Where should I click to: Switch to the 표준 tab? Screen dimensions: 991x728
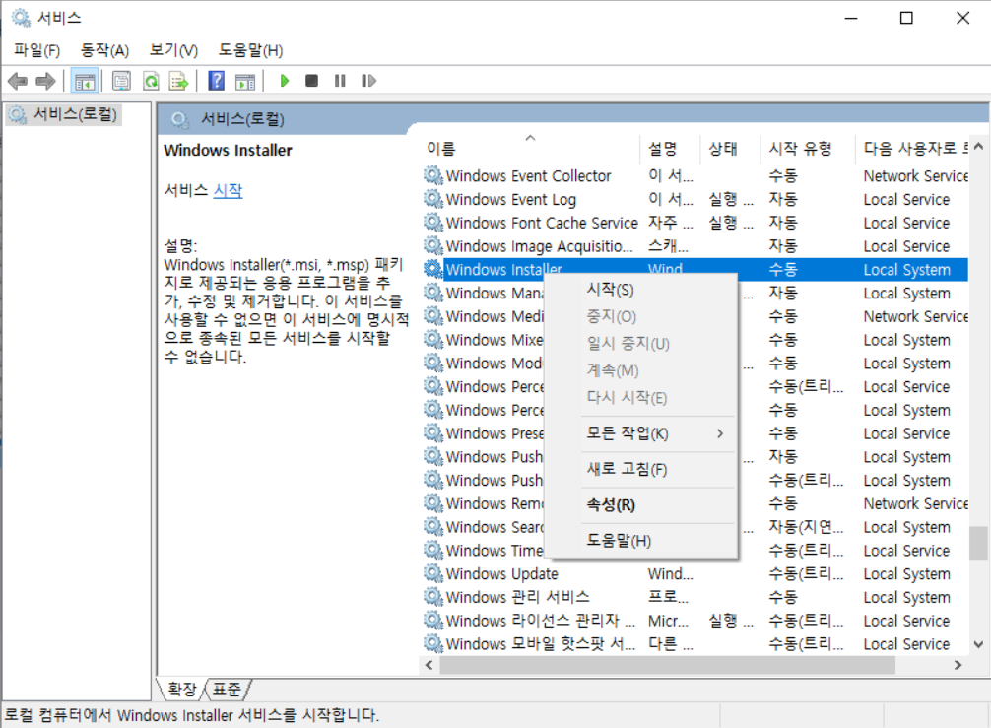pyautogui.click(x=227, y=689)
